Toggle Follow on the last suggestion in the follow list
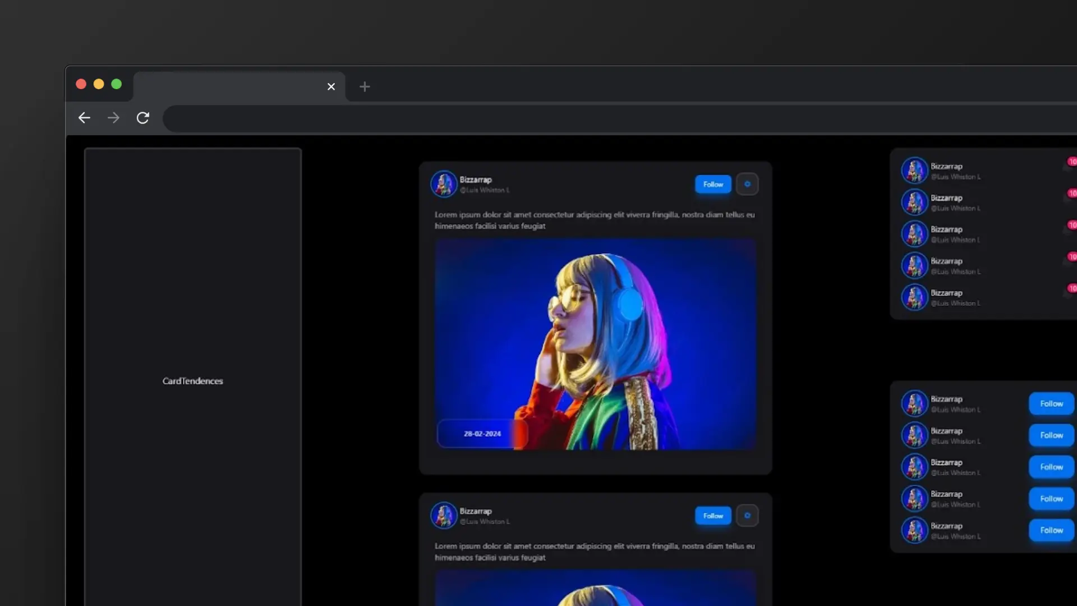Image resolution: width=1077 pixels, height=606 pixels. pos(1051,530)
